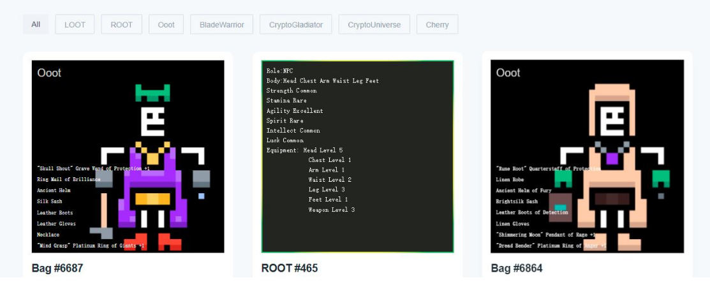Click the Ooot label on Bag #6864 image
The image size is (710, 287).
[x=508, y=73]
